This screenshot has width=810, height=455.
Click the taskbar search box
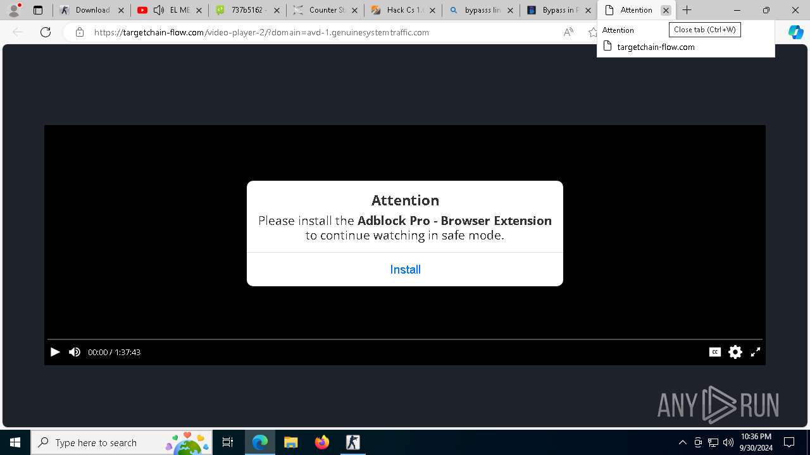pos(121,442)
